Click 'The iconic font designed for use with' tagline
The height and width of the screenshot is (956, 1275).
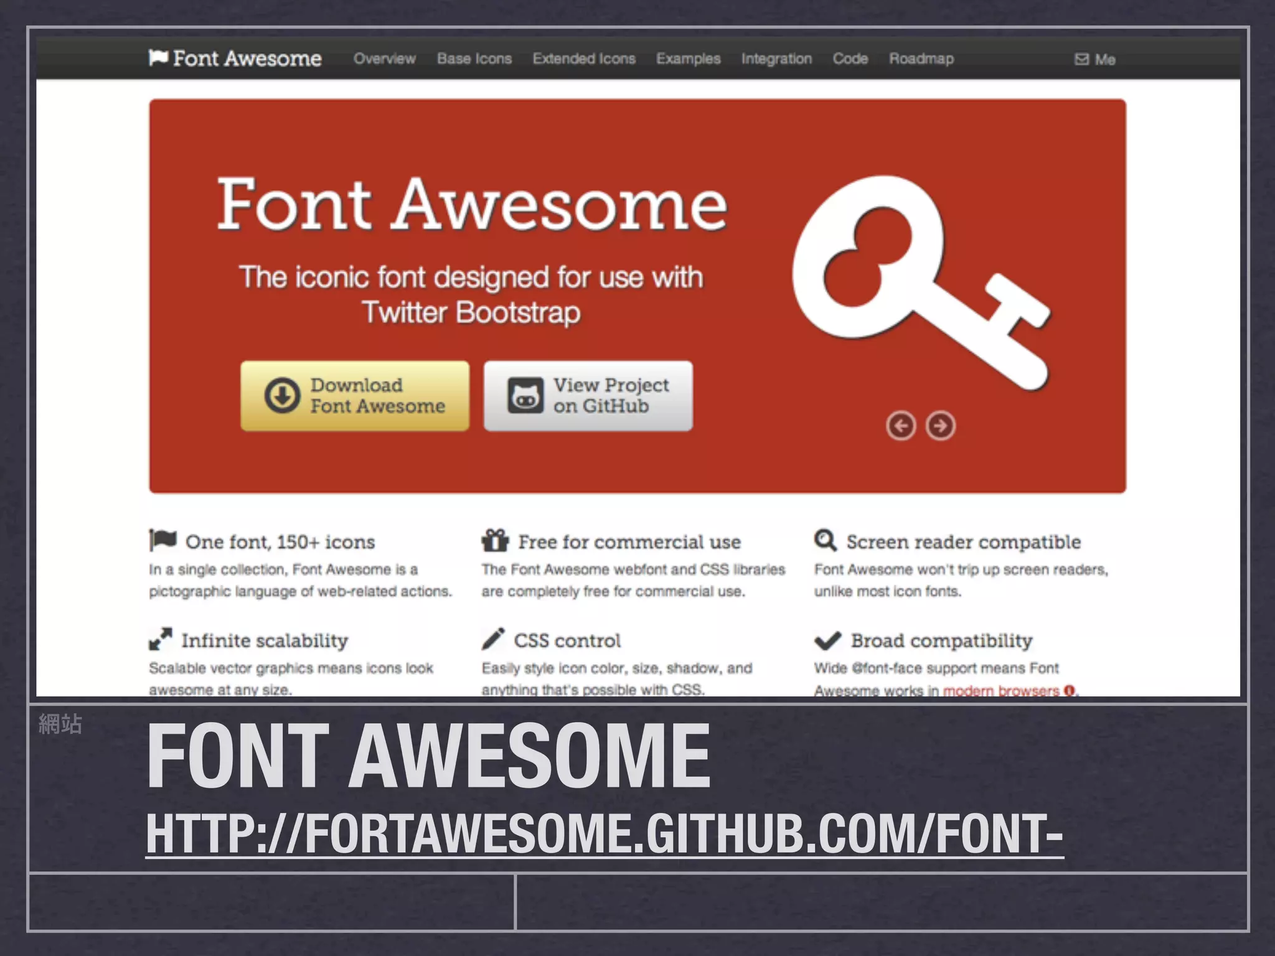[x=471, y=277]
